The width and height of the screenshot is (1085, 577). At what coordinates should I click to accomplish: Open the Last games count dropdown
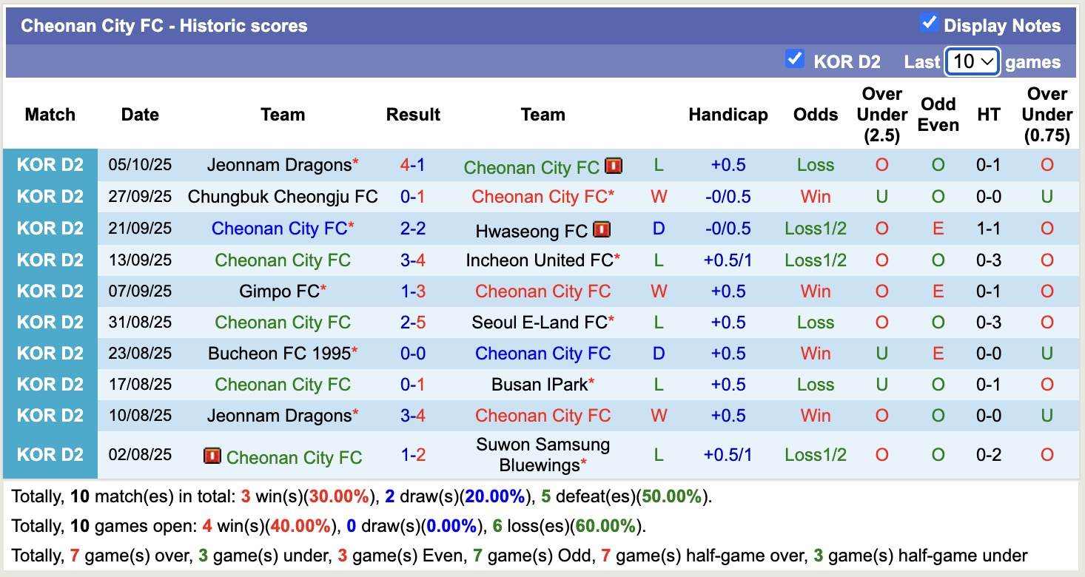pyautogui.click(x=973, y=61)
